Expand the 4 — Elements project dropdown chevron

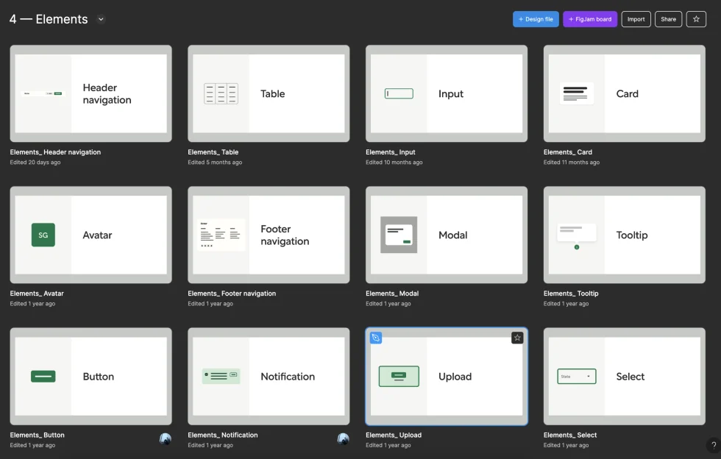[101, 19]
